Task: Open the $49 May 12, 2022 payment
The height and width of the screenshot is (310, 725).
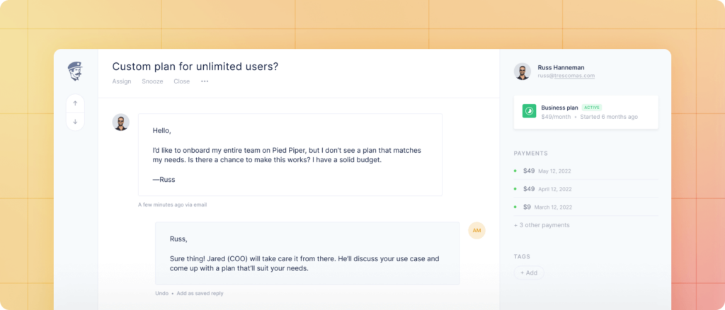Action: (545, 171)
